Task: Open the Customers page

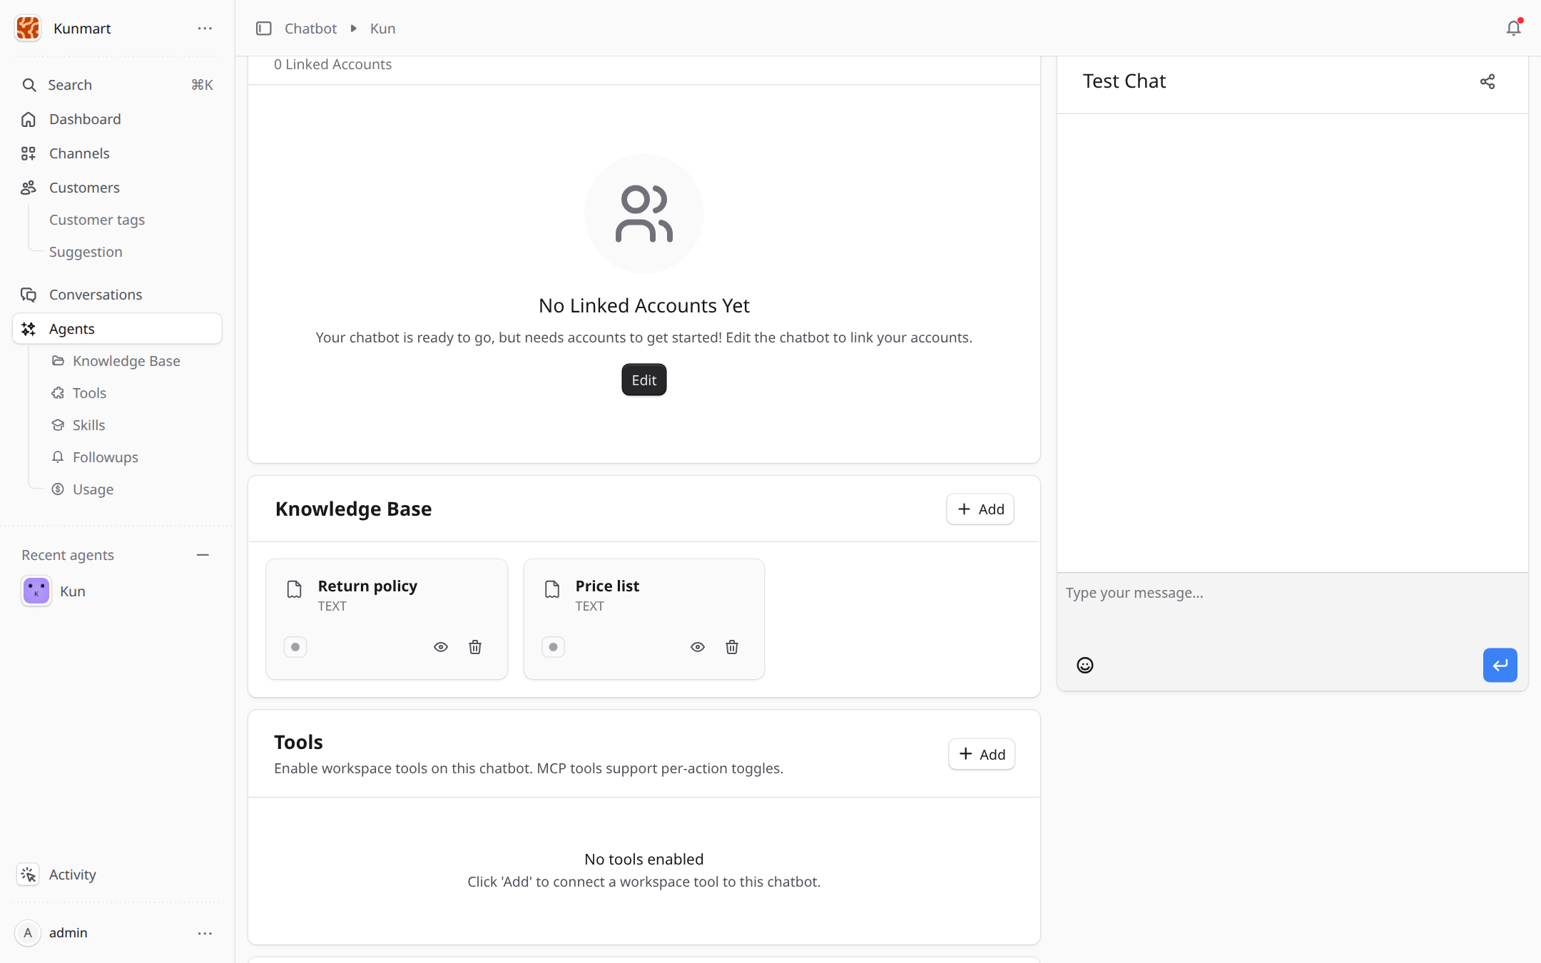Action: click(x=117, y=188)
